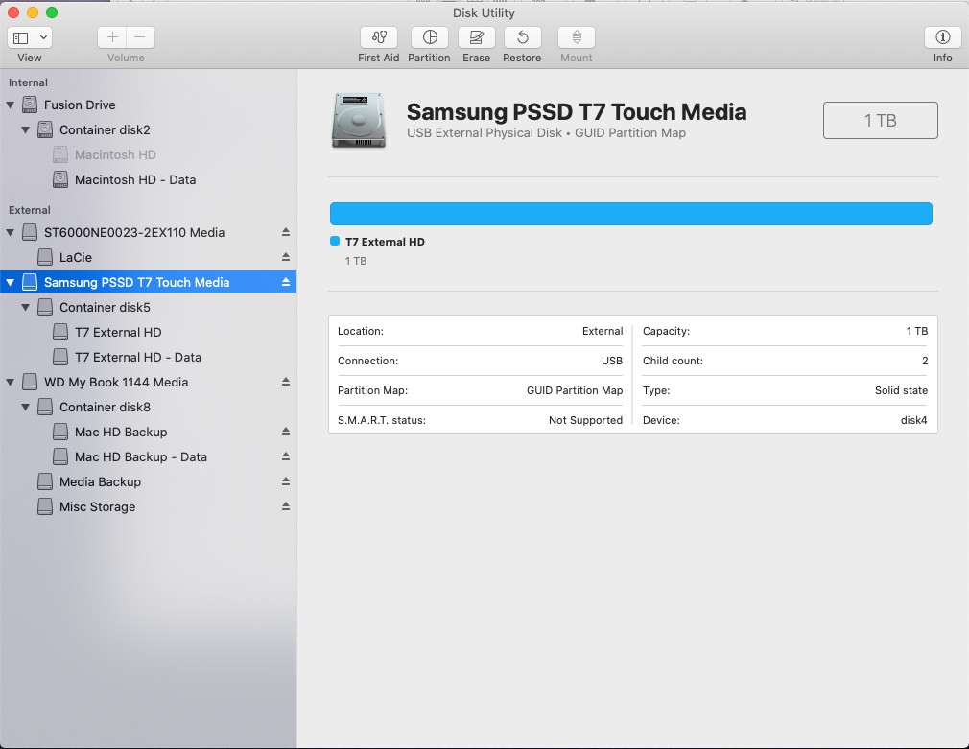The image size is (969, 749).
Task: Eject Samsung PSSD T7 Touch Media
Action: tap(286, 282)
